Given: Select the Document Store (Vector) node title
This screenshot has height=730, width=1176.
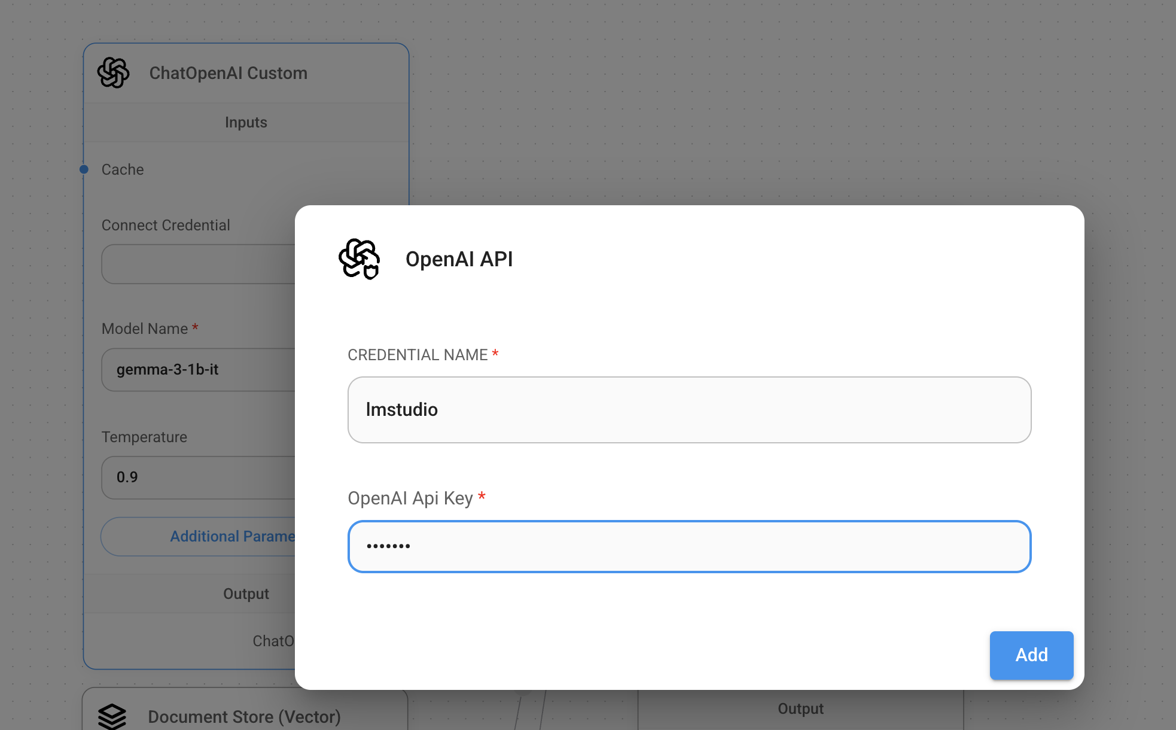Looking at the screenshot, I should [x=244, y=716].
